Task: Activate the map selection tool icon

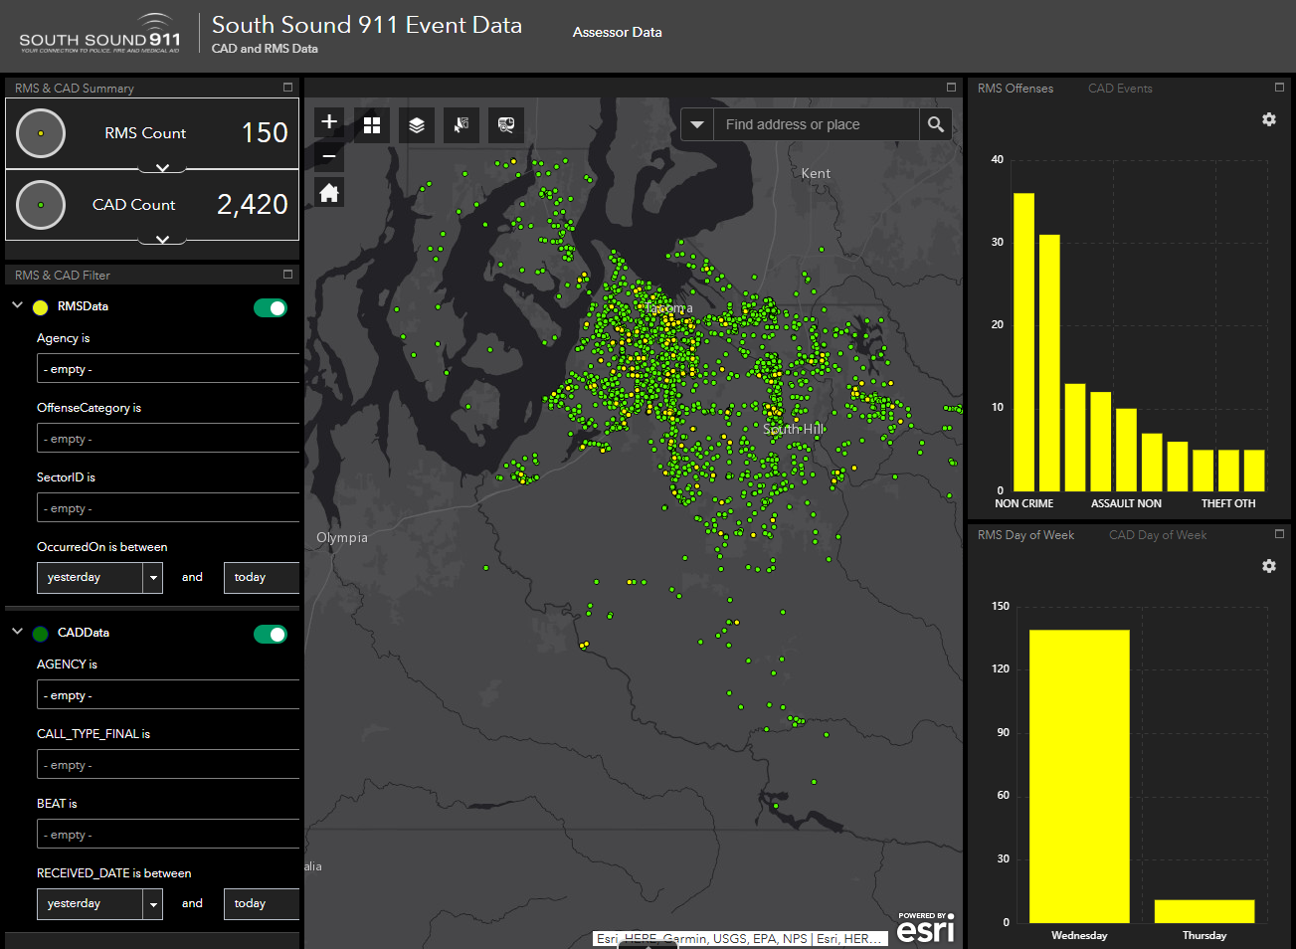Action: click(x=461, y=125)
